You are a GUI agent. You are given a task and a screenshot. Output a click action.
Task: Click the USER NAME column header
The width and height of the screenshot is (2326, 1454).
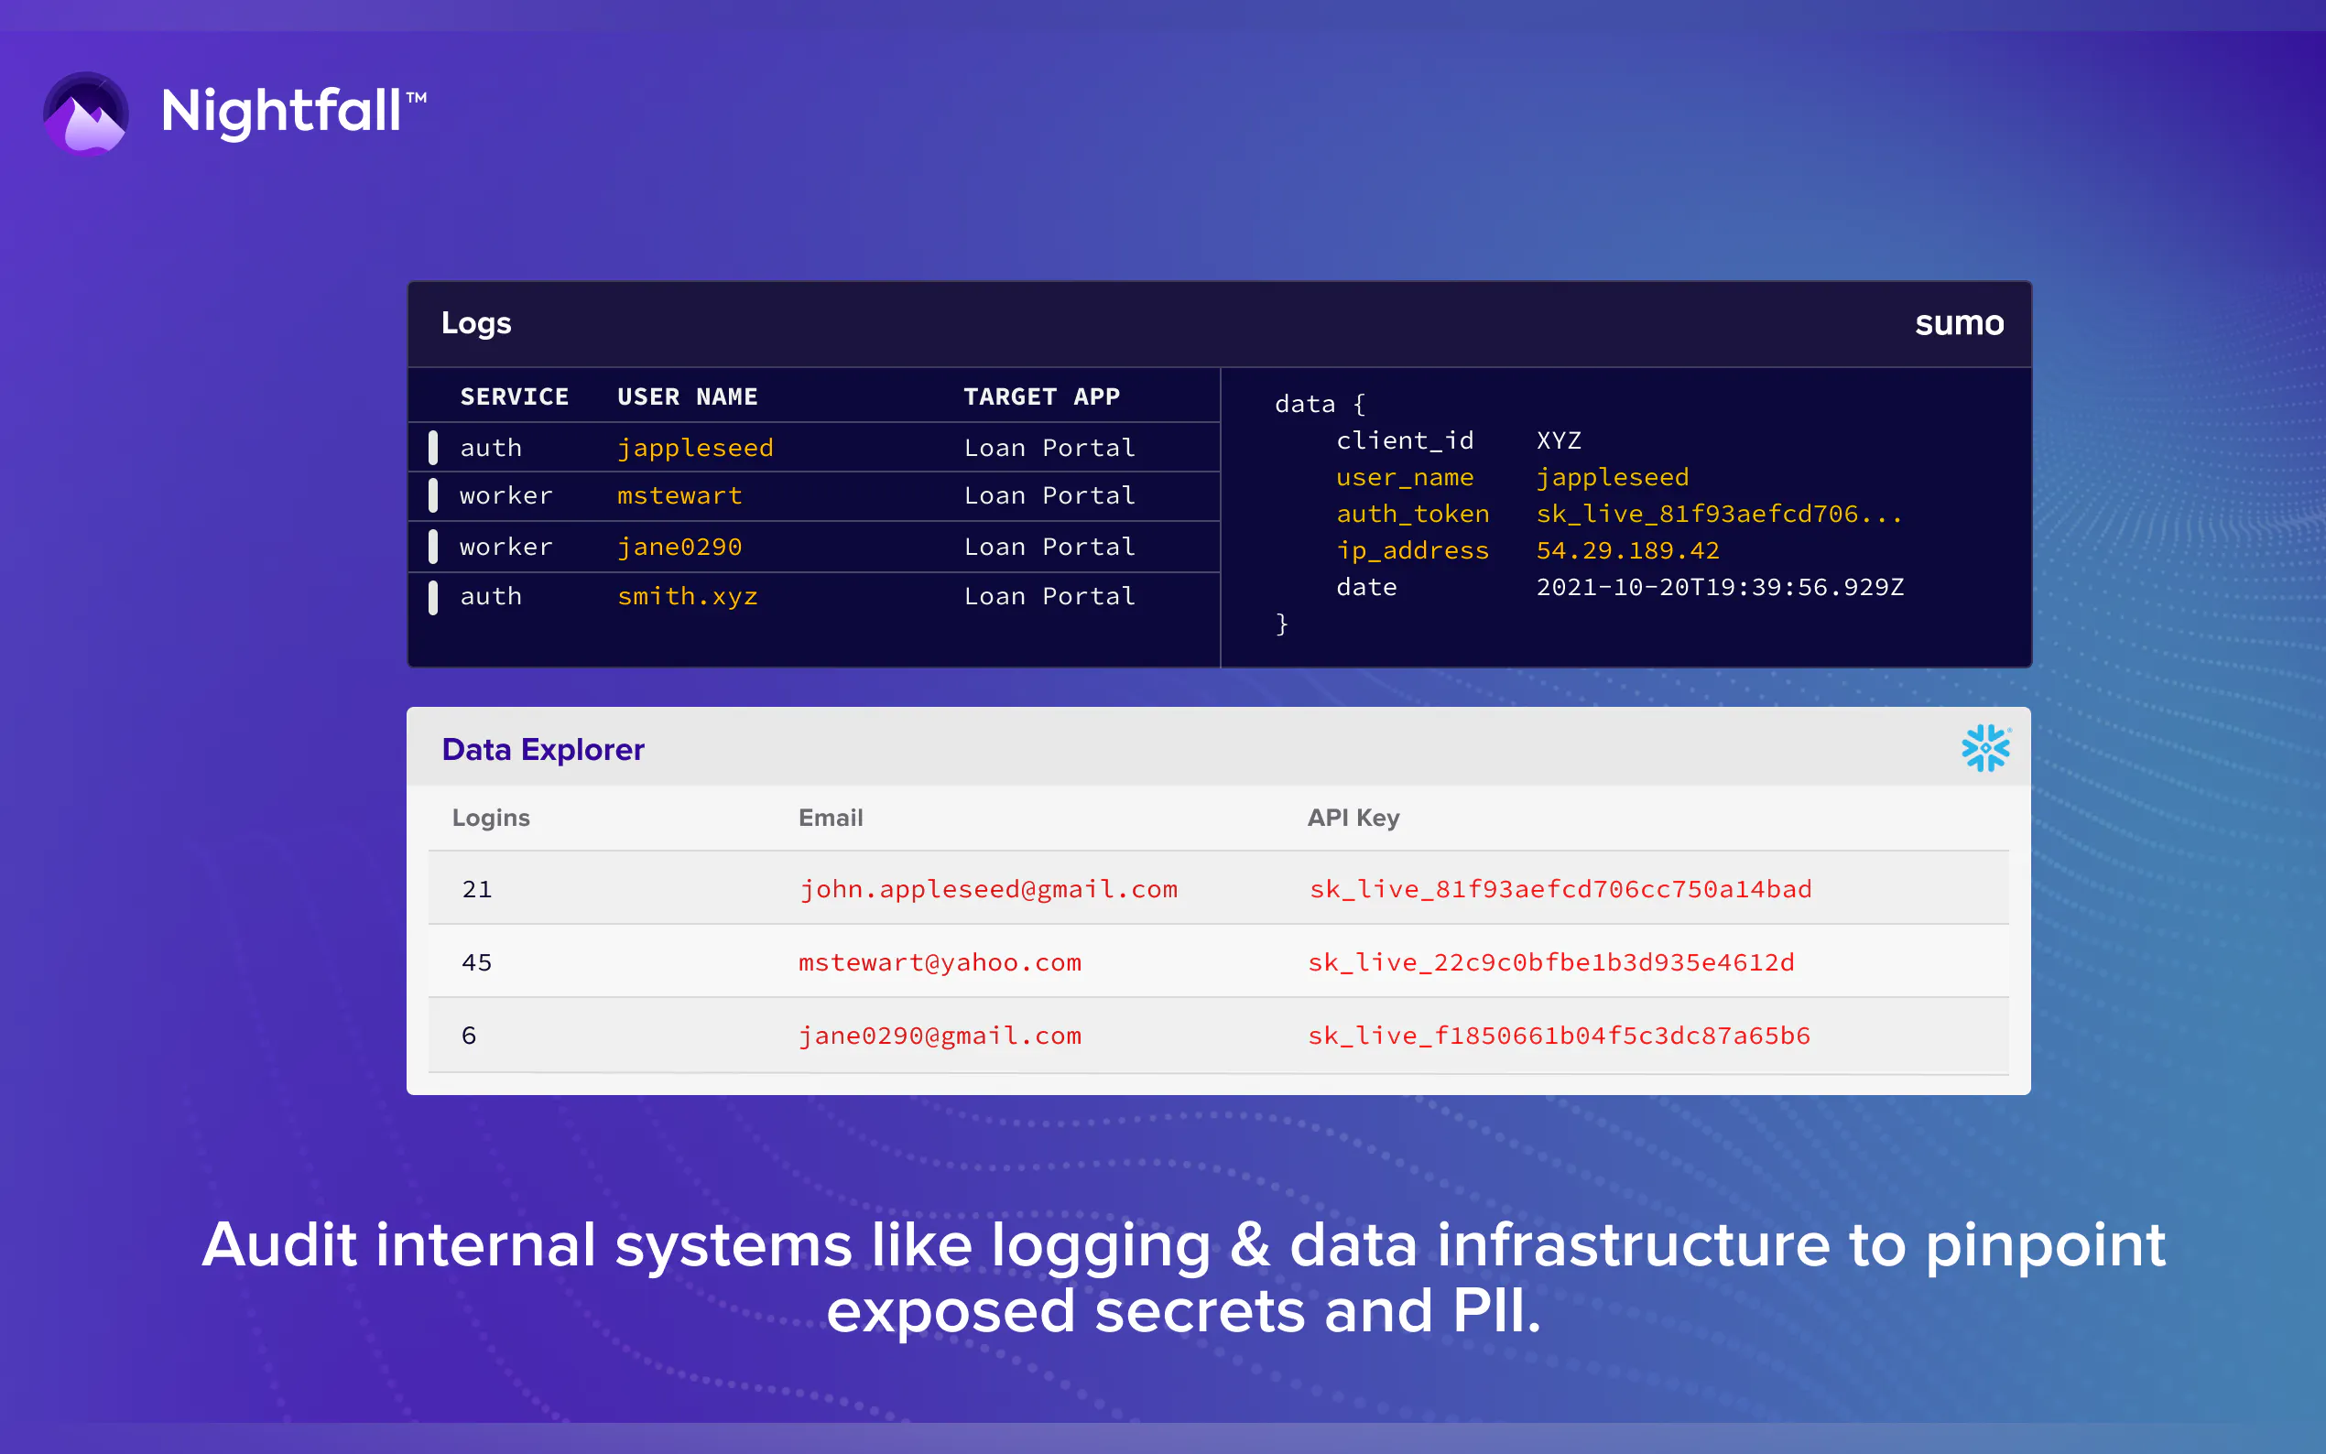(687, 396)
